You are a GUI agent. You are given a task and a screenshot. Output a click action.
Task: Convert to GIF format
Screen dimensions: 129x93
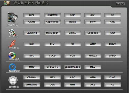[72, 44]
